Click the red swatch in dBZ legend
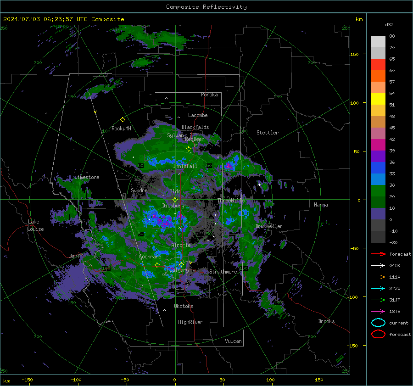 click(x=378, y=65)
